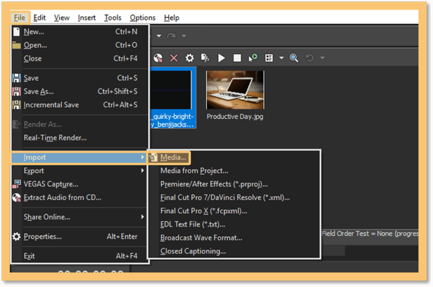This screenshot has width=433, height=287.
Task: Click the Import menu entry
Action: [x=79, y=157]
